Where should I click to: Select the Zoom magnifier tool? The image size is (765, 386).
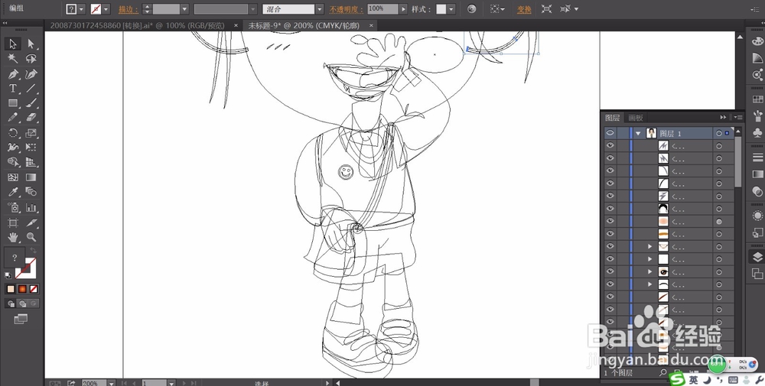[x=31, y=238]
